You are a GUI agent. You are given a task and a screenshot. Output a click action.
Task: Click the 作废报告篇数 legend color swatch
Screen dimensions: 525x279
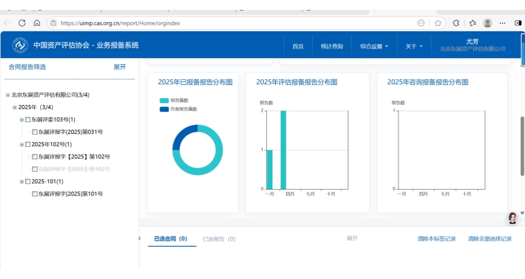point(164,109)
